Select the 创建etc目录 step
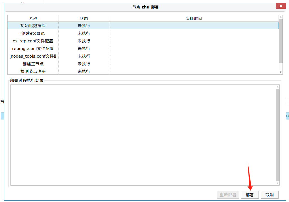 33,33
